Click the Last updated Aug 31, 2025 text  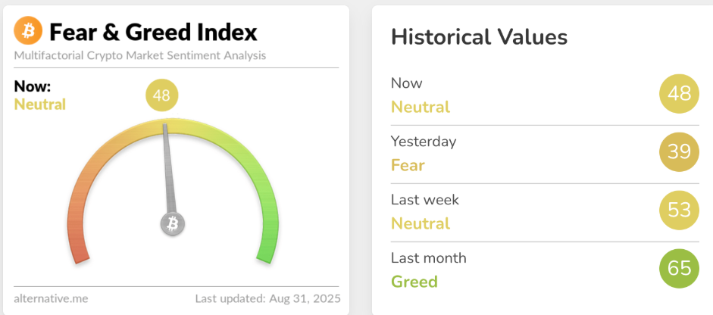click(267, 298)
